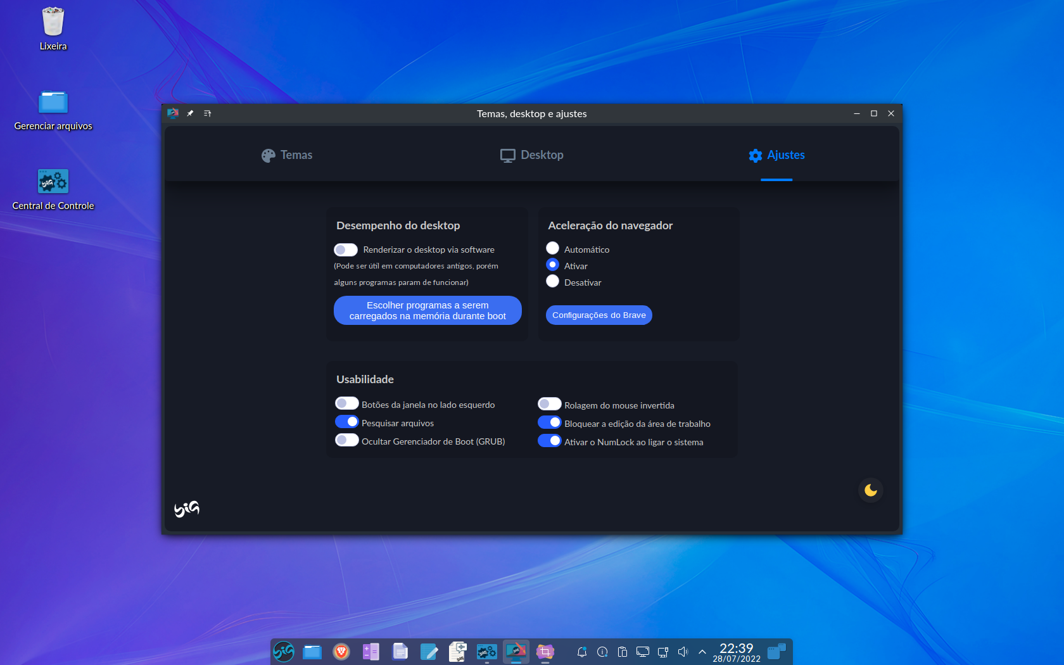The width and height of the screenshot is (1064, 665).
Task: Open the BigLinux application launcher in the taskbar
Action: (283, 651)
